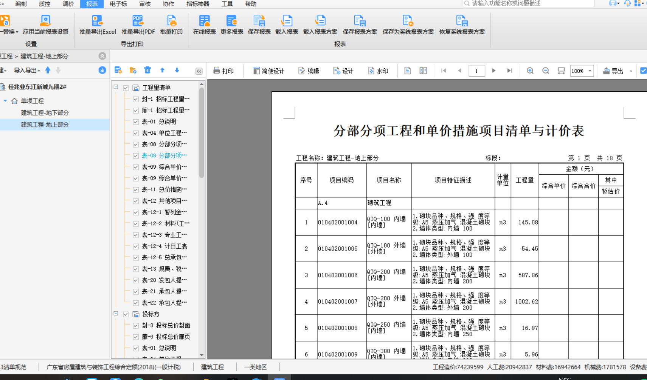647x380 pixels.
Task: Go to the first page
Action: 444,71
